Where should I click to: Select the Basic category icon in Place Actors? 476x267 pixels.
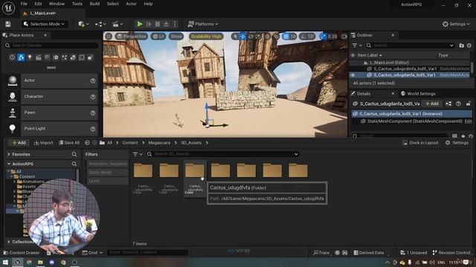21,57
